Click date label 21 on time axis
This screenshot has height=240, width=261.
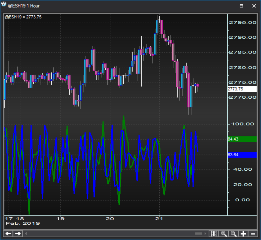159,219
